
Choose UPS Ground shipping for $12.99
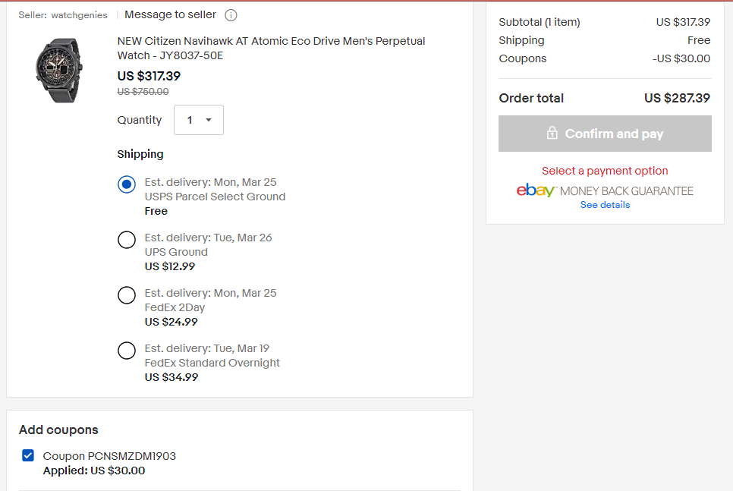pyautogui.click(x=127, y=240)
